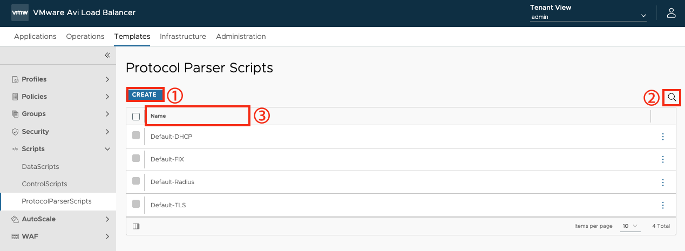Image resolution: width=685 pixels, height=251 pixels.
Task: Open ControlScripts in the sidebar
Action: point(44,184)
